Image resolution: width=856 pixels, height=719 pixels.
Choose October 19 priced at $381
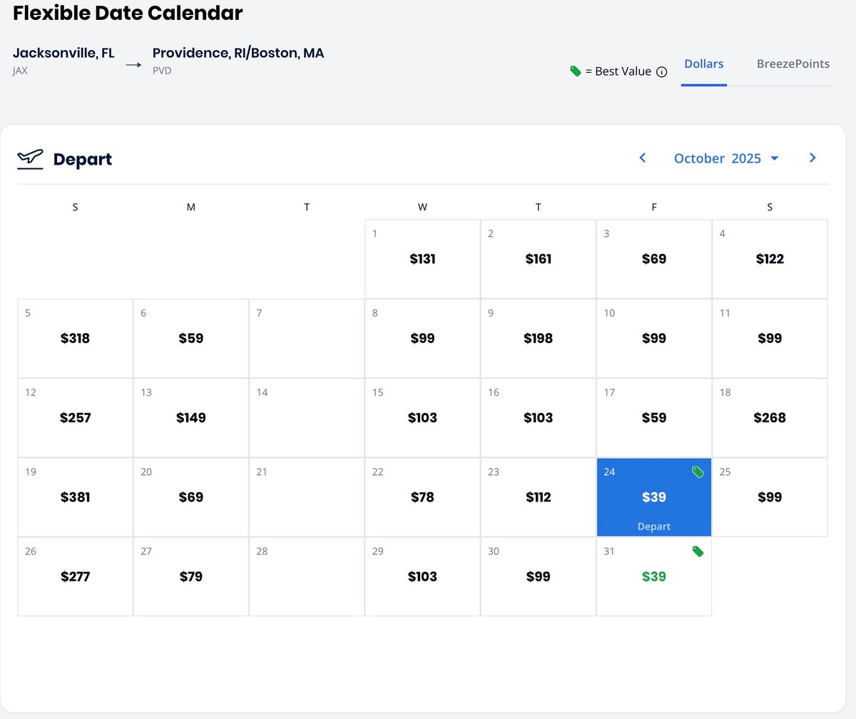coord(75,497)
